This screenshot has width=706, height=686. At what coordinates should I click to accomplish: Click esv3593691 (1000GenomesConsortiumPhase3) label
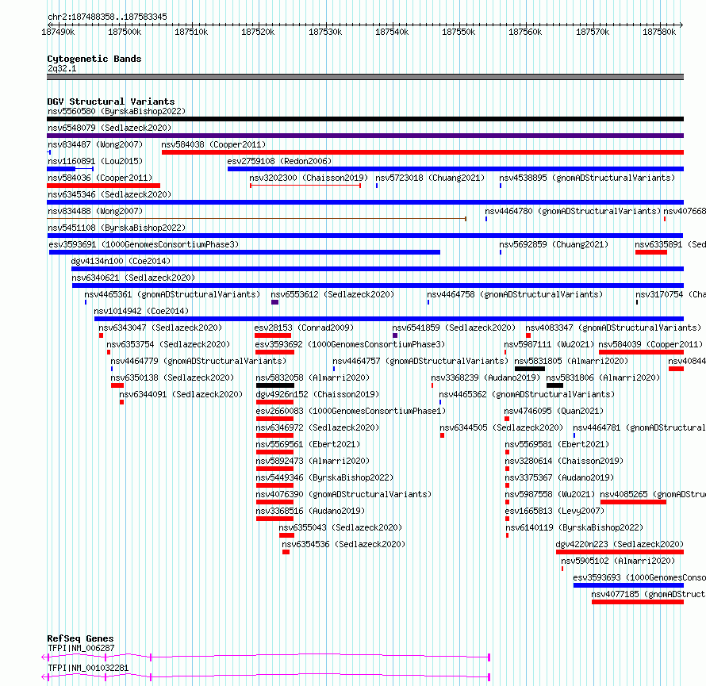pyautogui.click(x=144, y=244)
